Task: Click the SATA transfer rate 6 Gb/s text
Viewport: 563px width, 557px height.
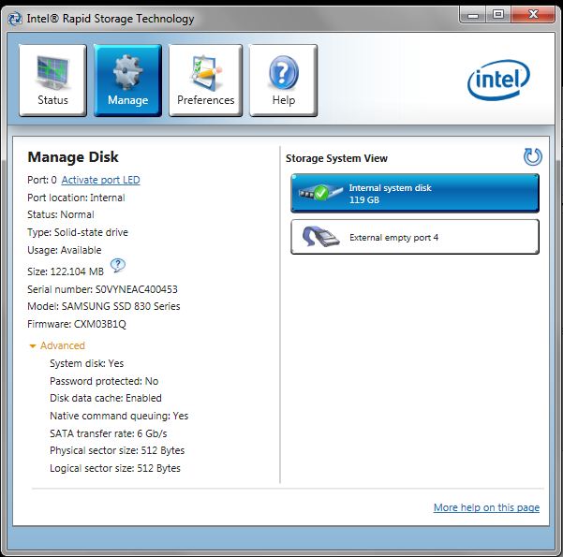Action: [109, 433]
